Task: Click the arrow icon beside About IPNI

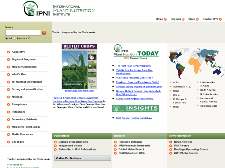Action: (8, 52)
